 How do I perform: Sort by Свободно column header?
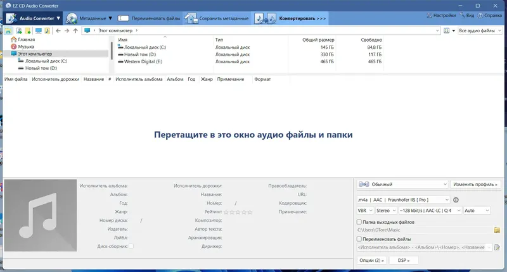point(371,40)
